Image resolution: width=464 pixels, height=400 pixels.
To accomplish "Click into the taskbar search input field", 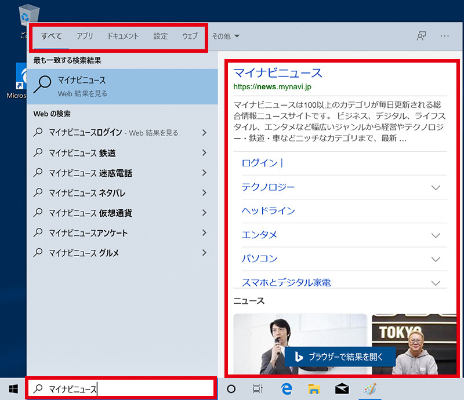I will 121,388.
